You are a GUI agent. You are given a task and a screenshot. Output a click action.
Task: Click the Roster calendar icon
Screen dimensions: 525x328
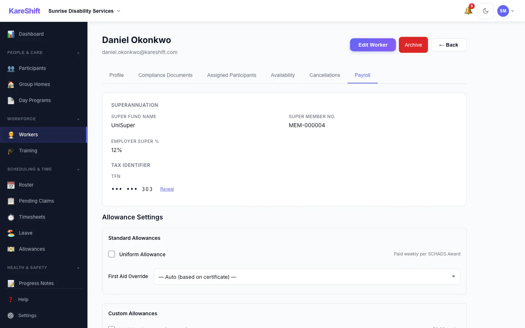[11, 185]
